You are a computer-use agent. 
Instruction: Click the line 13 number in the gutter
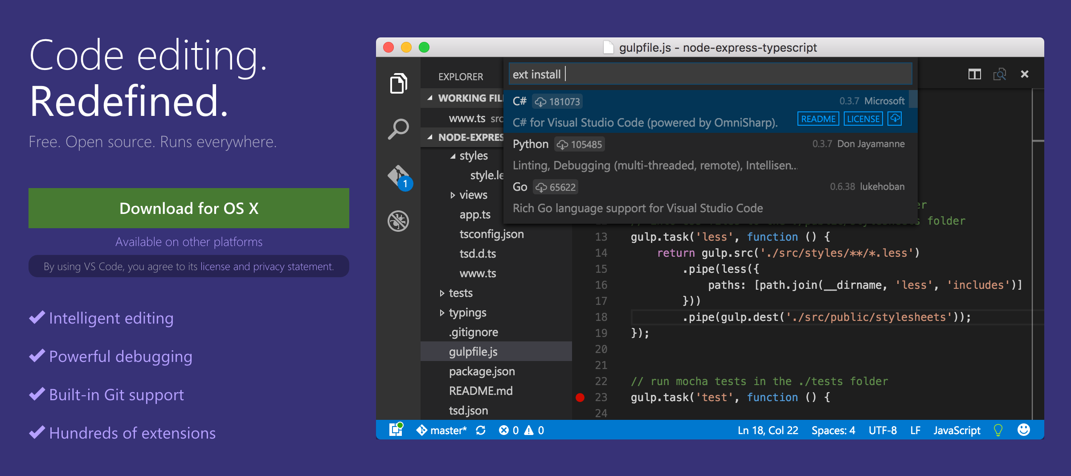pyautogui.click(x=601, y=237)
